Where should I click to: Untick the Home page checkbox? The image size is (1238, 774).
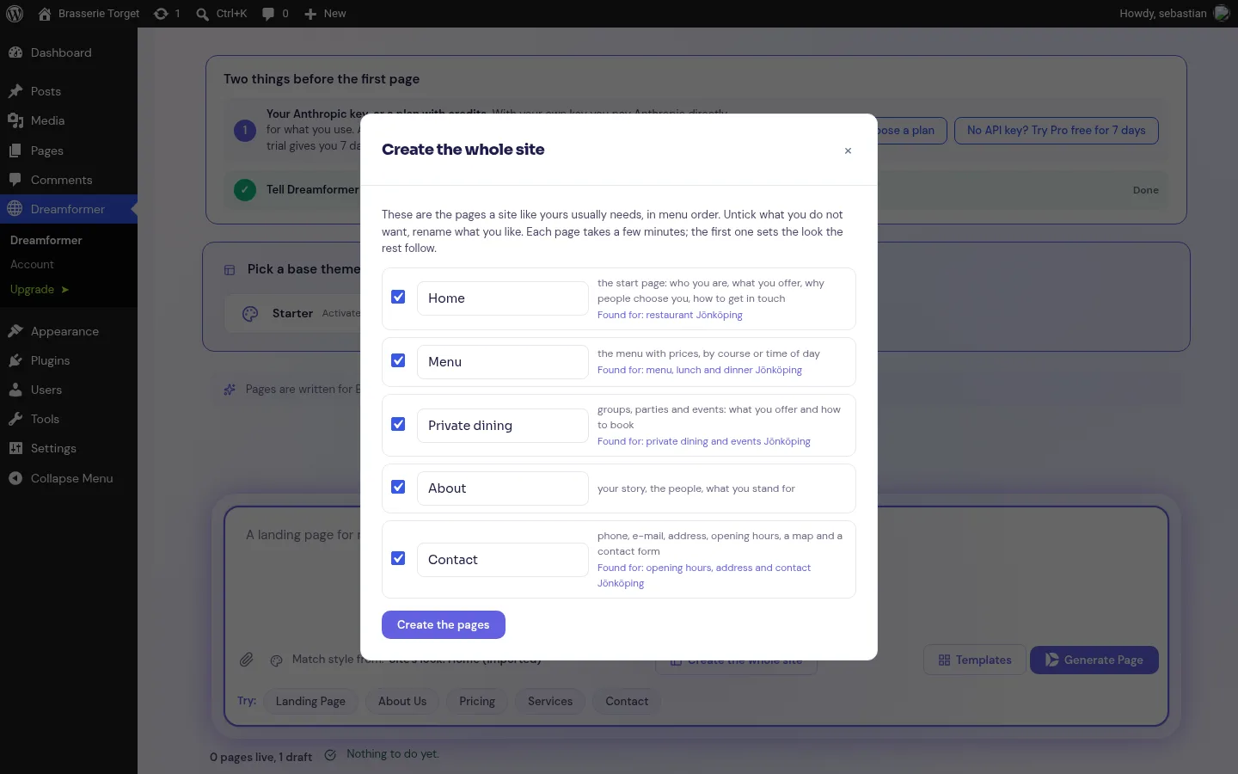point(398,297)
